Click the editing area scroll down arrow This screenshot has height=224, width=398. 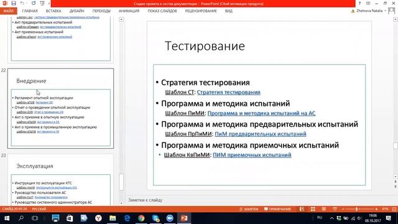(x=396, y=177)
